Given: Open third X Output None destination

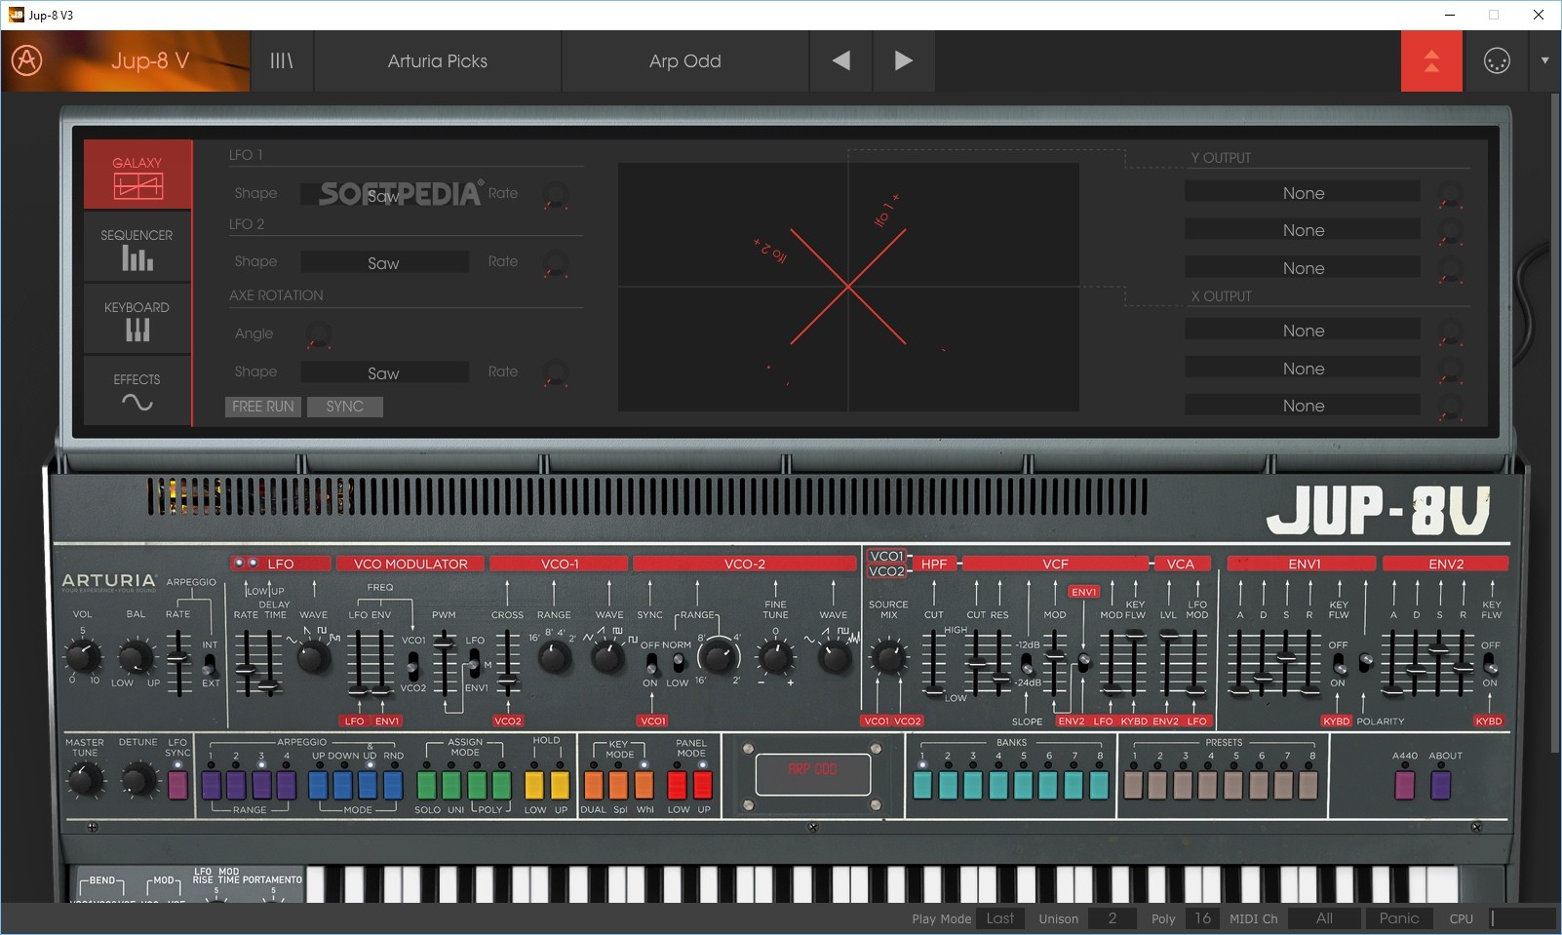Looking at the screenshot, I should (1303, 406).
